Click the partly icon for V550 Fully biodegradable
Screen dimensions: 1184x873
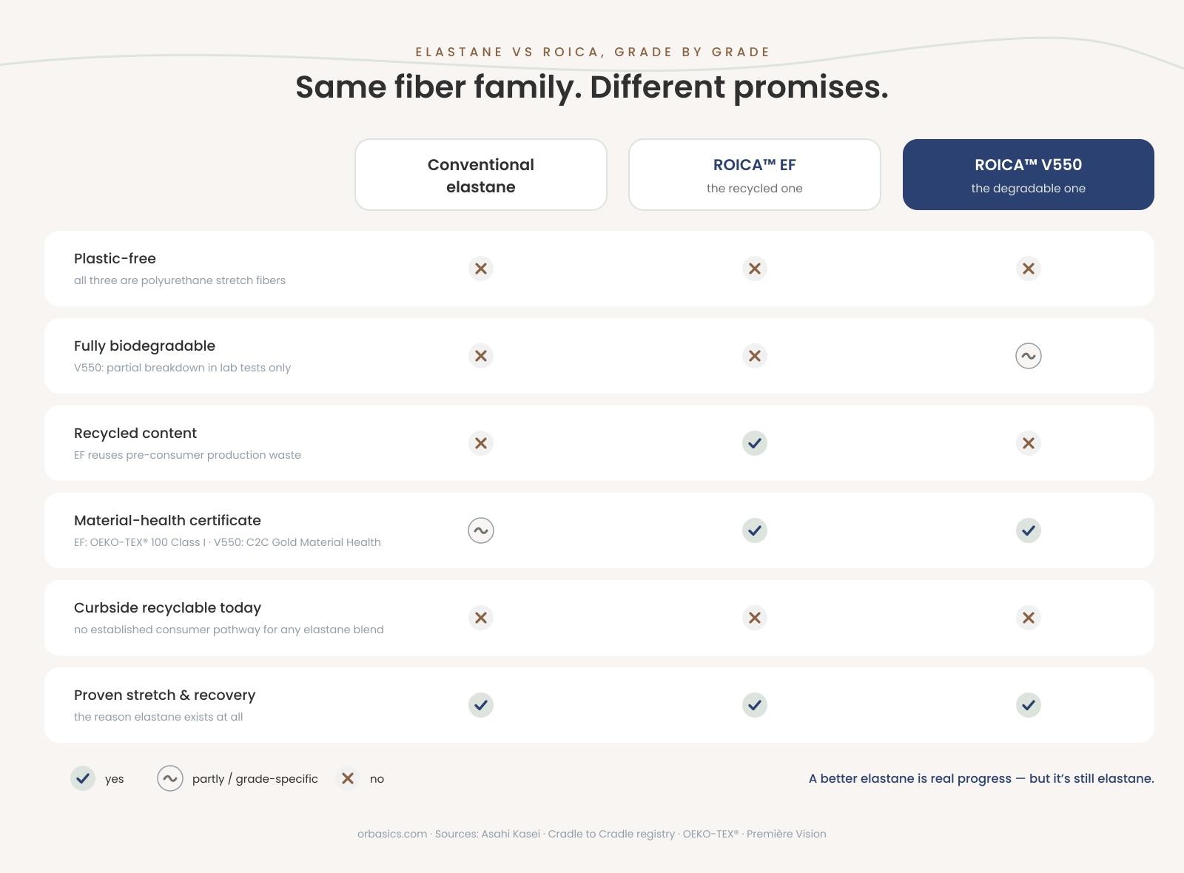click(1029, 356)
